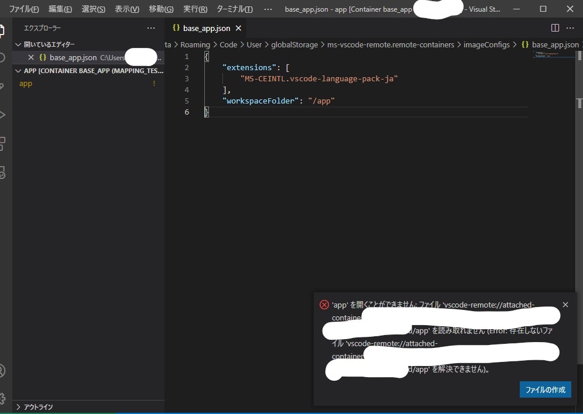Dismiss the error notification with X
This screenshot has height=414, width=583.
point(565,305)
